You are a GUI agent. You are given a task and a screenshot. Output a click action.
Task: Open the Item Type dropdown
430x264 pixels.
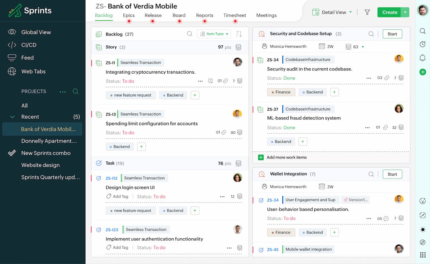pos(214,34)
